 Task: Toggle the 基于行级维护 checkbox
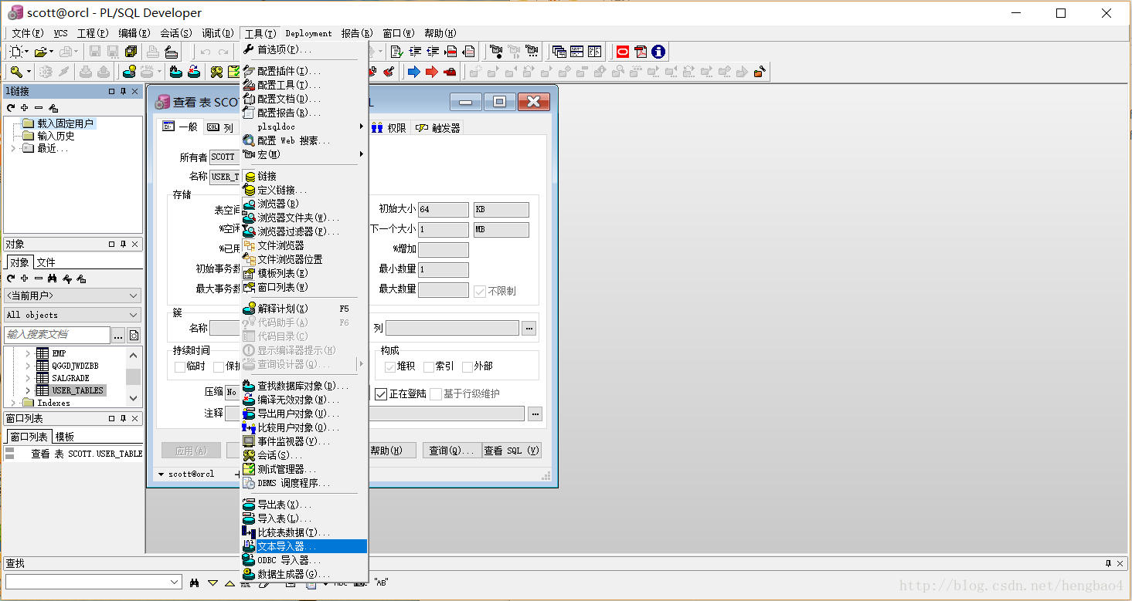click(436, 394)
